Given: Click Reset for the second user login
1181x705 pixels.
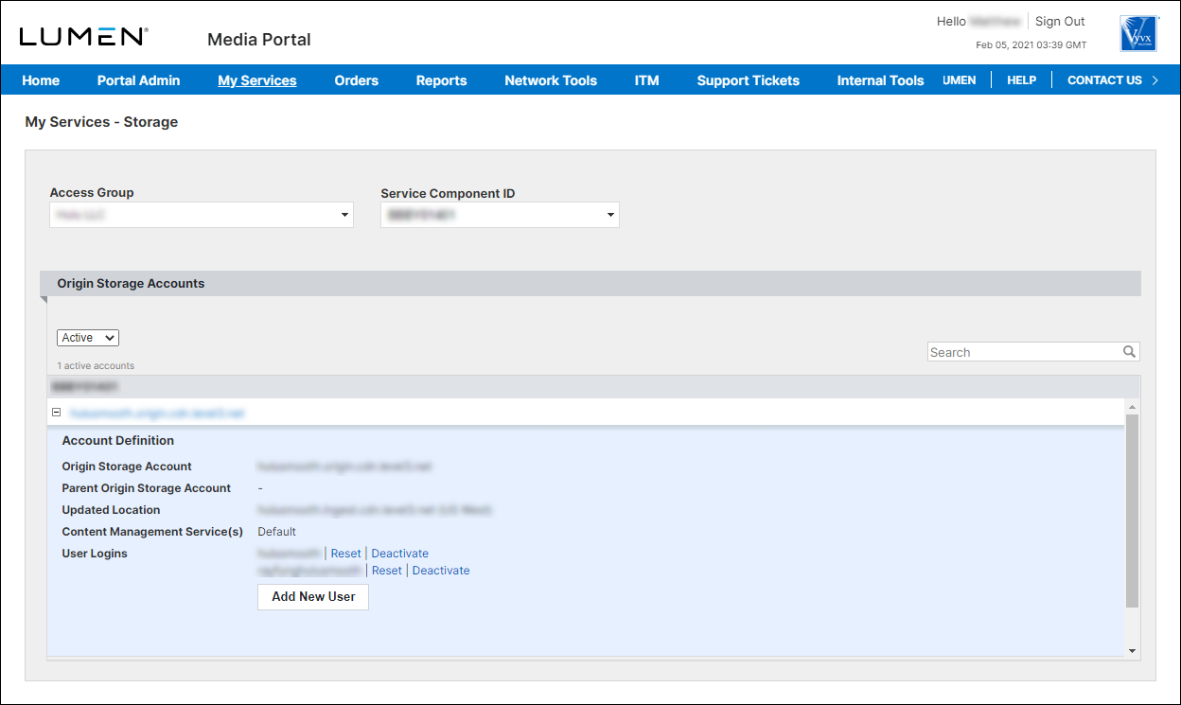Looking at the screenshot, I should pos(387,571).
